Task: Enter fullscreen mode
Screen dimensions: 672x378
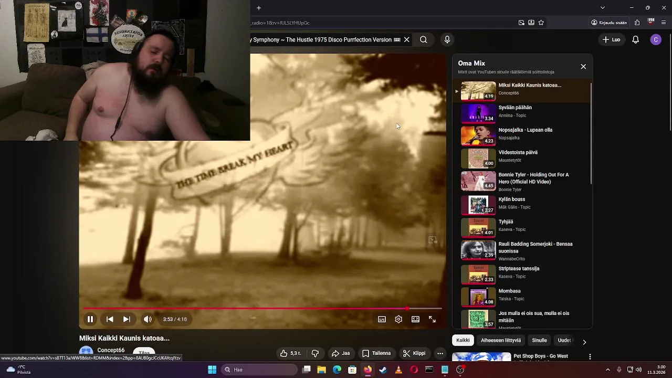Action: point(432,319)
